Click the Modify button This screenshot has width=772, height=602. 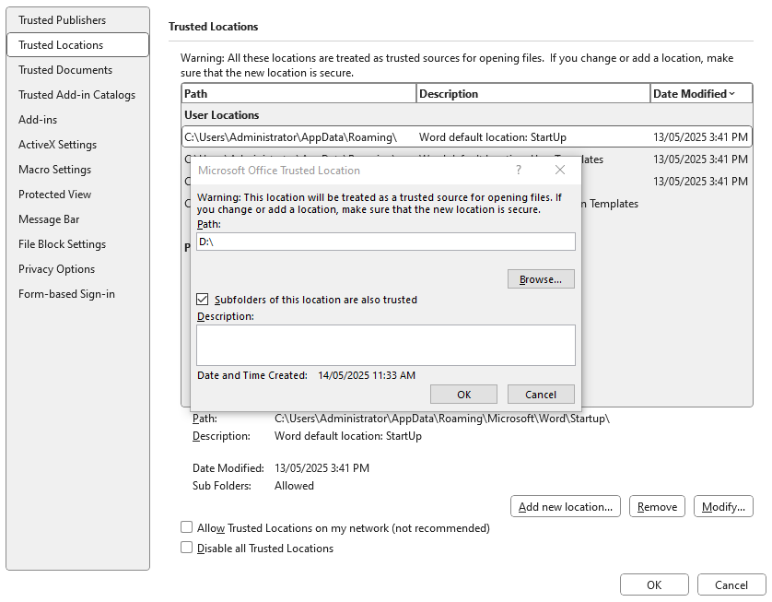723,506
